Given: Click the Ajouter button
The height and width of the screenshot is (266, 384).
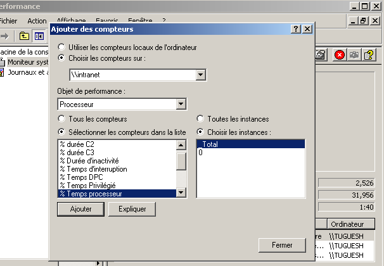Looking at the screenshot, I should point(80,208).
